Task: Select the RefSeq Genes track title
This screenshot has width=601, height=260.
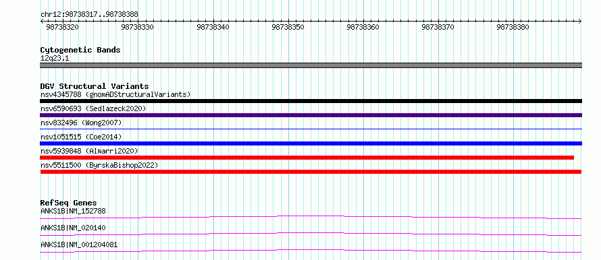Action: click(x=69, y=203)
